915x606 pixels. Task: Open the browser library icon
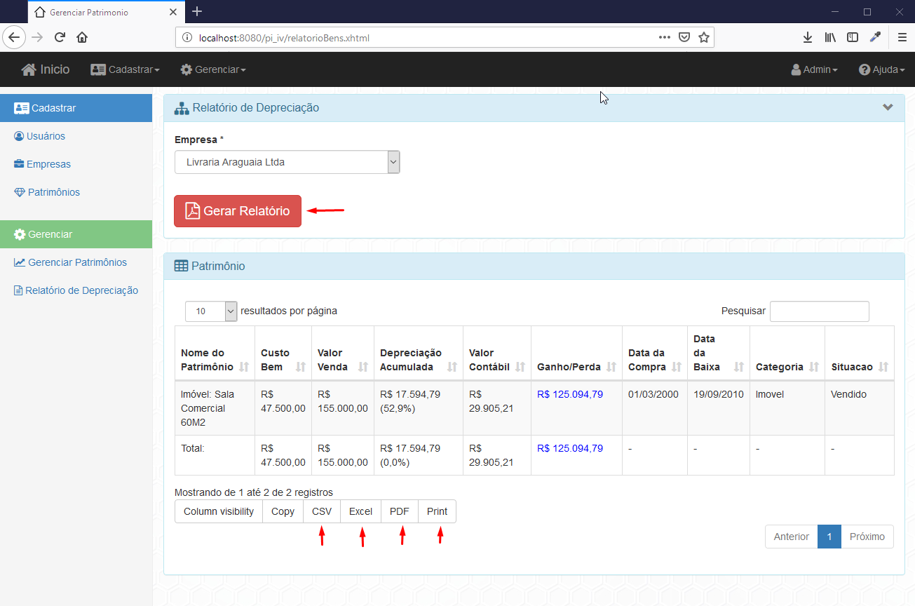click(830, 38)
